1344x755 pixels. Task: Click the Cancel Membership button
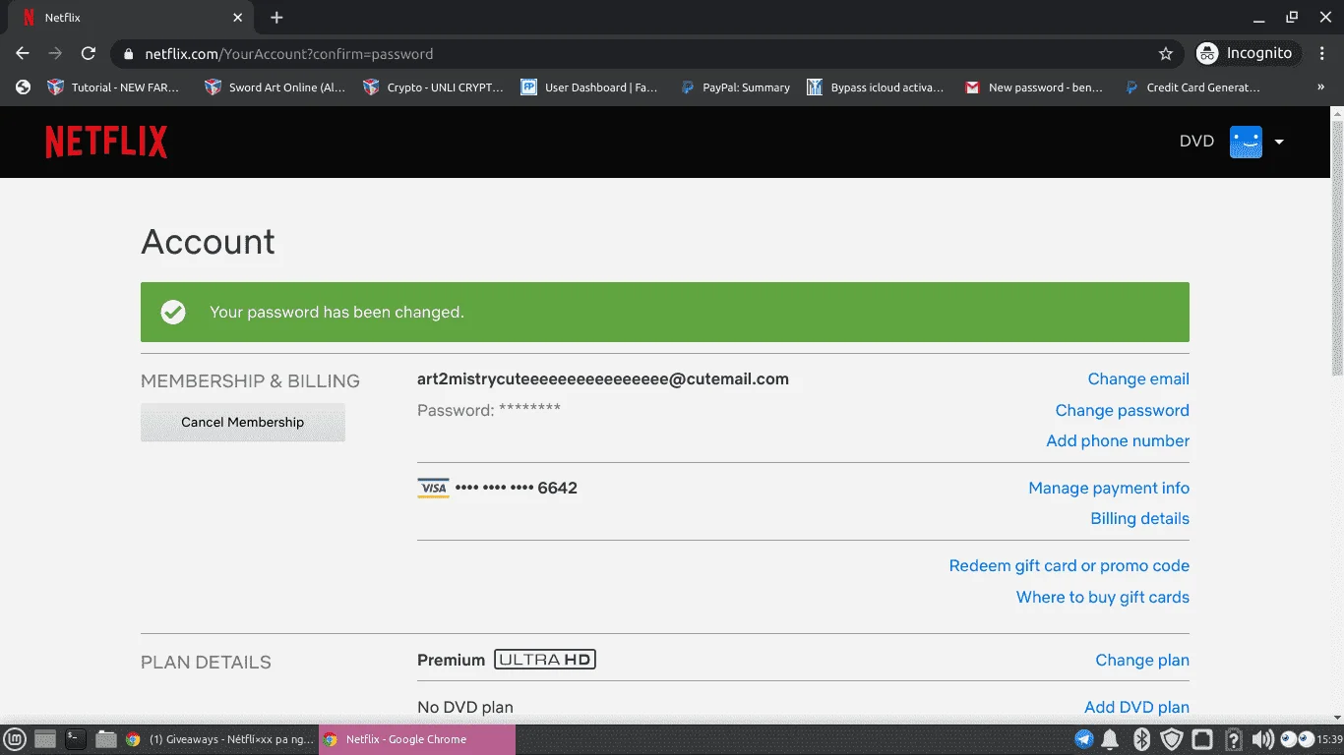click(x=243, y=422)
